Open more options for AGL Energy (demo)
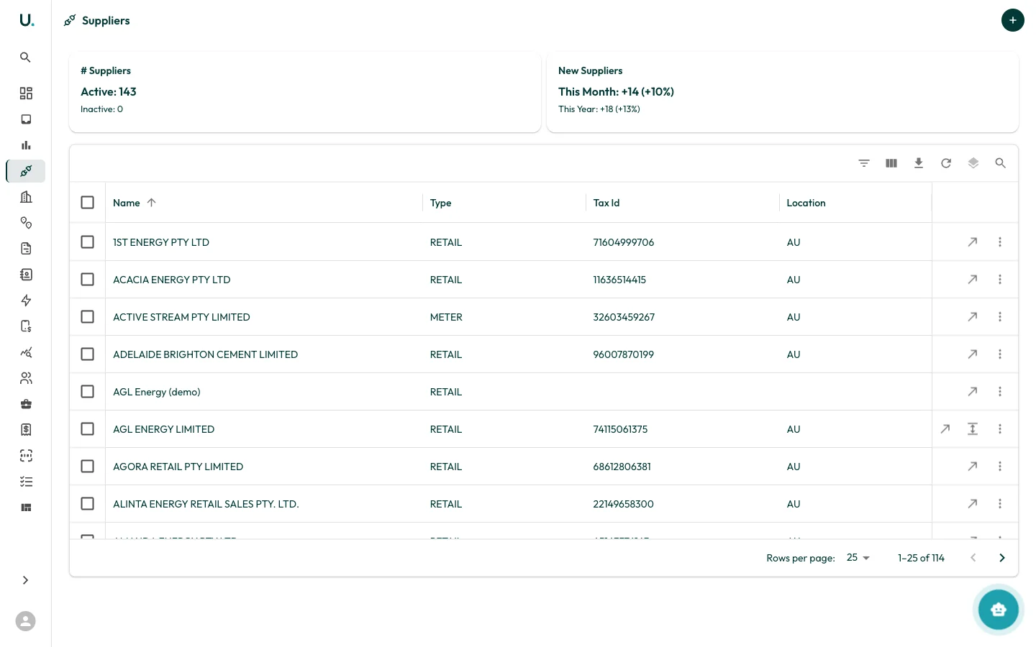Screen dimensions: 1036x647 pos(1000,392)
